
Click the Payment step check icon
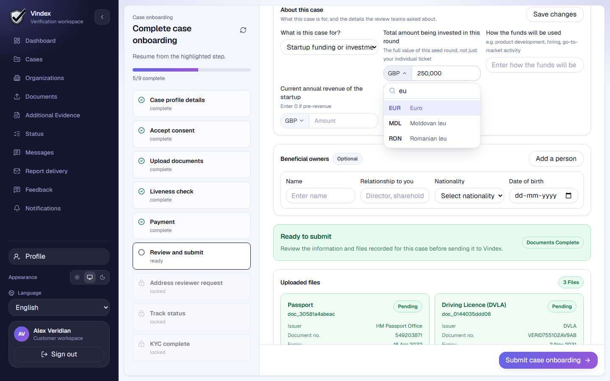(141, 222)
